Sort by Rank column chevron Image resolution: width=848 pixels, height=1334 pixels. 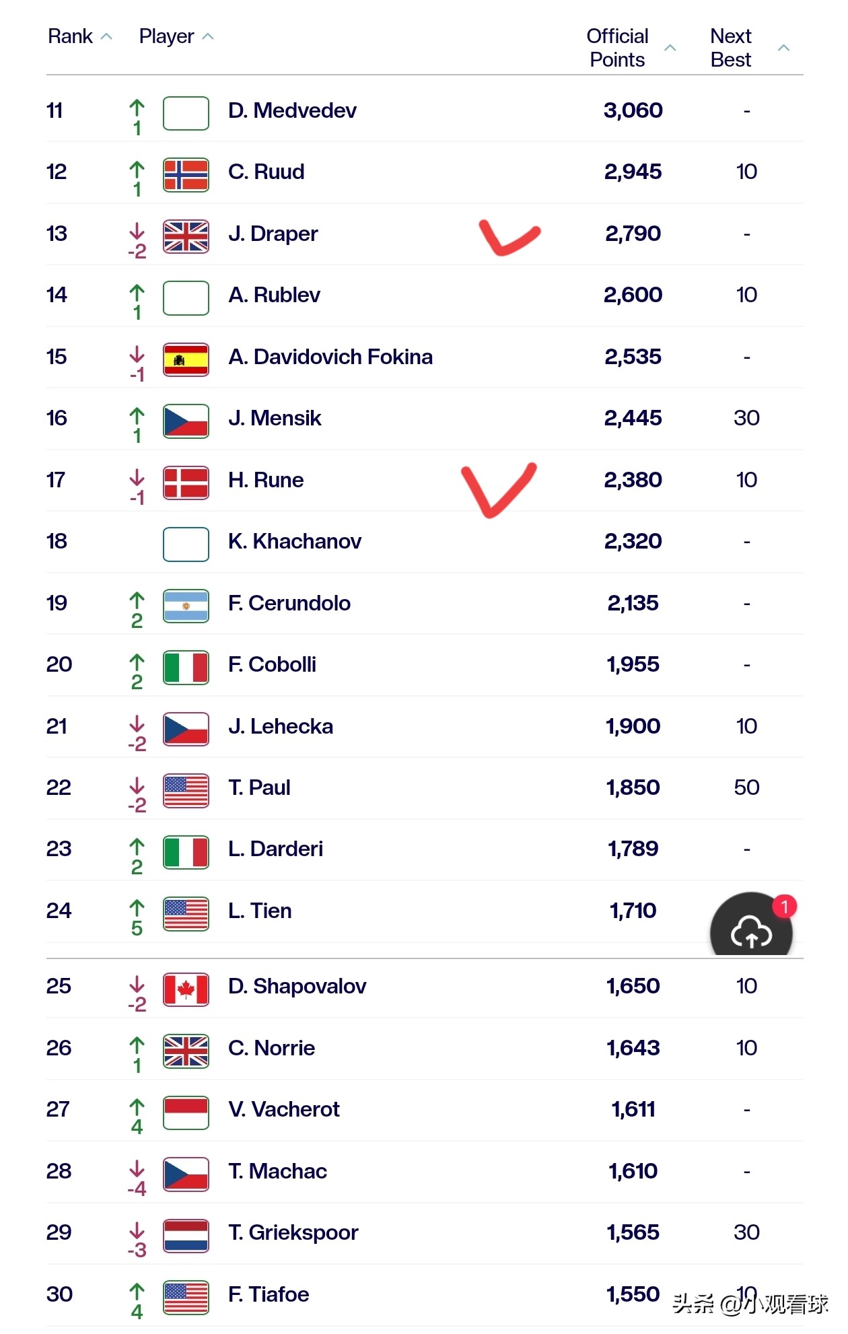pyautogui.click(x=106, y=37)
